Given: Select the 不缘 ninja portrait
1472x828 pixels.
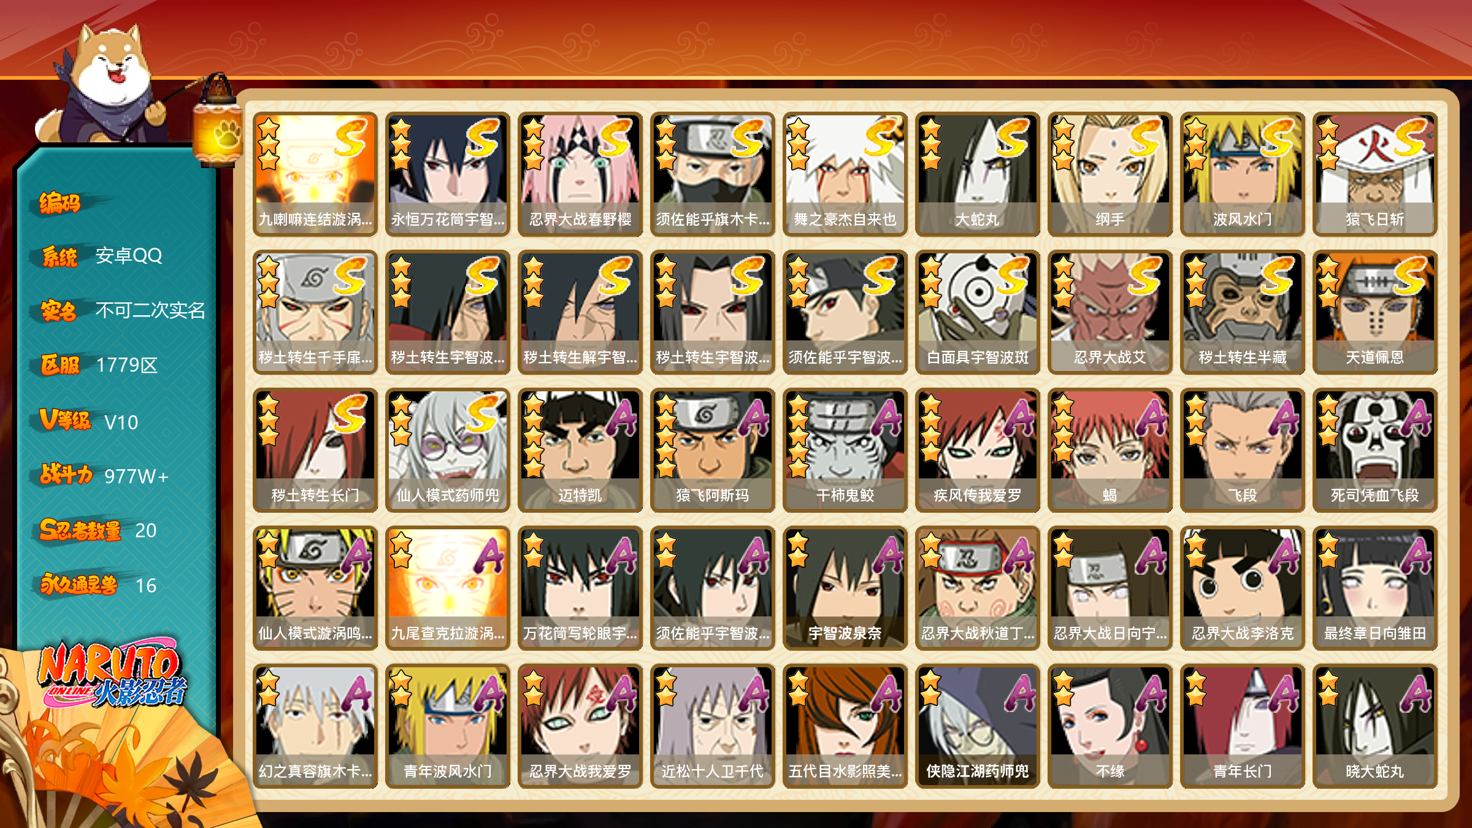Looking at the screenshot, I should 1110,726.
